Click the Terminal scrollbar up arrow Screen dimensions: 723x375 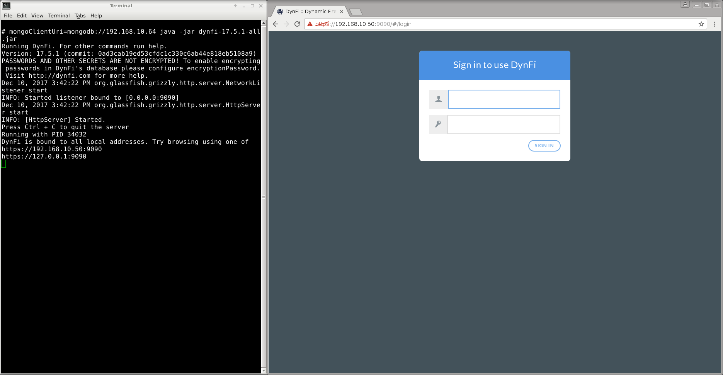pyautogui.click(x=264, y=23)
